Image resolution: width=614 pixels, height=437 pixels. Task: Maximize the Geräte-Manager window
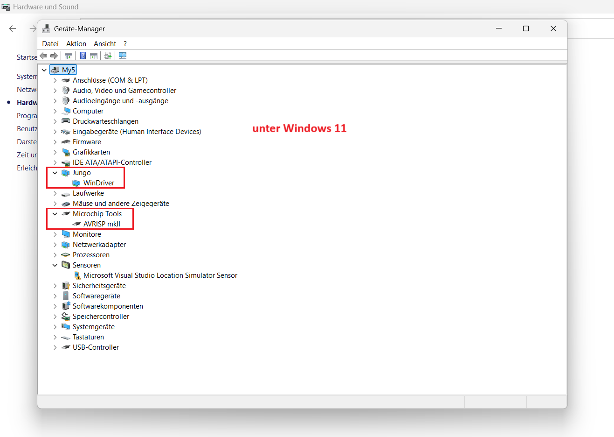[526, 28]
